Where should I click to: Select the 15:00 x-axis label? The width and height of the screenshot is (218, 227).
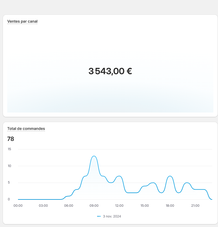[x=145, y=206]
